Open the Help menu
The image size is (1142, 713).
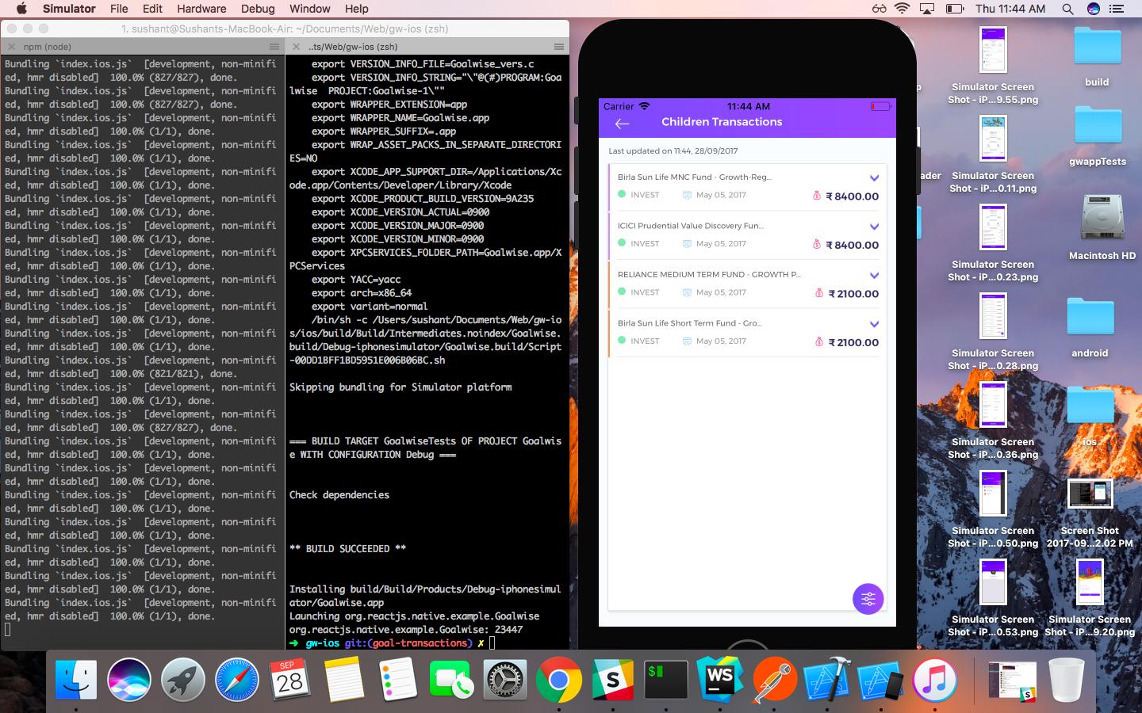(x=356, y=9)
